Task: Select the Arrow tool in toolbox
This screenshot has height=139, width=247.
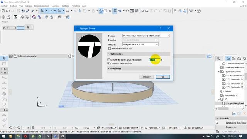Action: [x=4, y=58]
